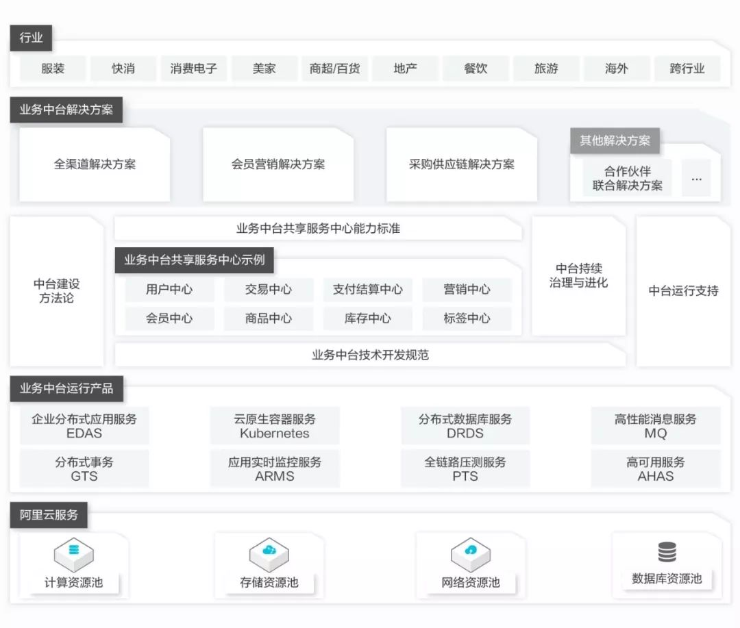Viewport: 740px width, 628px height.
Task: Select the 商品中心 service block
Action: [268, 318]
